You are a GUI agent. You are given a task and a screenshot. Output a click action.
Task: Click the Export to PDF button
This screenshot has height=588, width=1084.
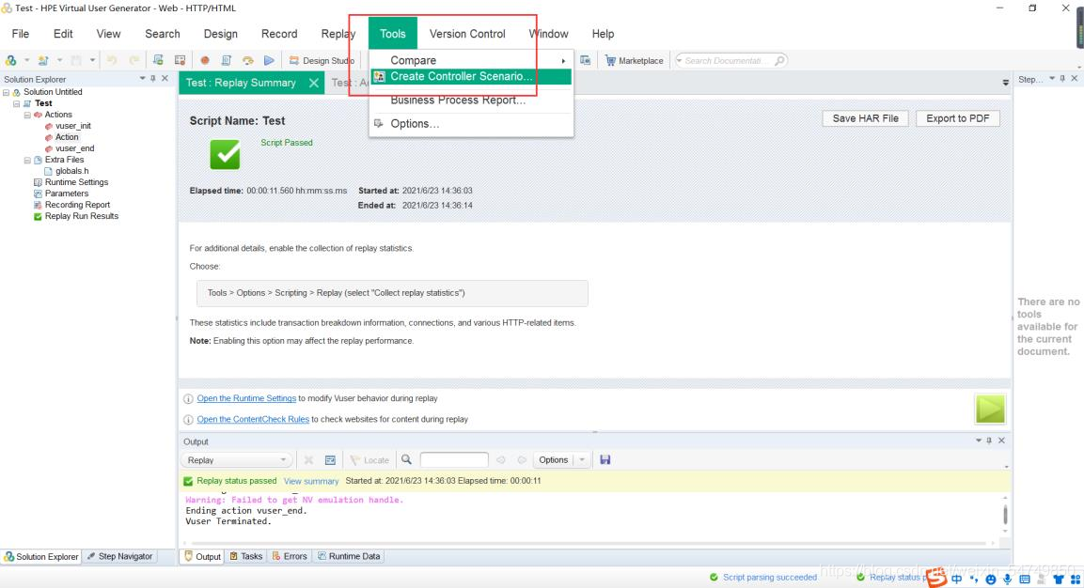(x=958, y=118)
